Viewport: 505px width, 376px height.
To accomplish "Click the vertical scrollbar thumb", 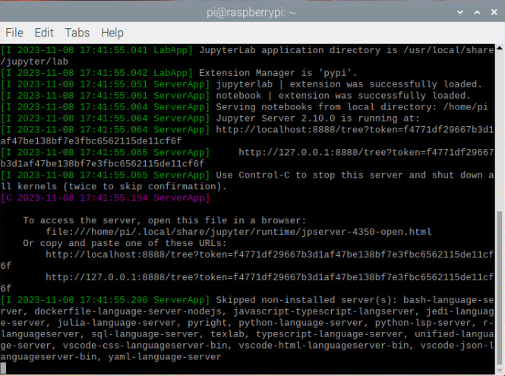I will 500,287.
